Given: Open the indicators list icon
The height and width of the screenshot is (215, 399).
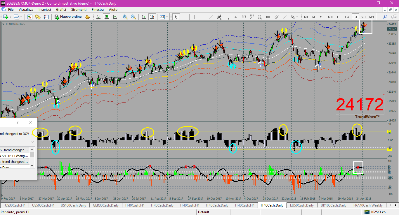Looking at the screenshot, I should point(162,17).
